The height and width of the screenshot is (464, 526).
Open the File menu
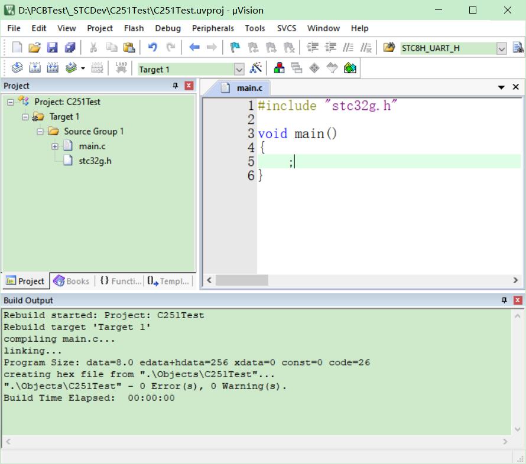pos(14,28)
